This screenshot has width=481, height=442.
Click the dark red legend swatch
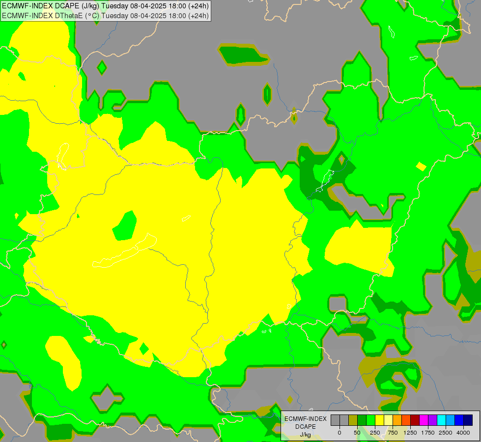(x=415, y=420)
